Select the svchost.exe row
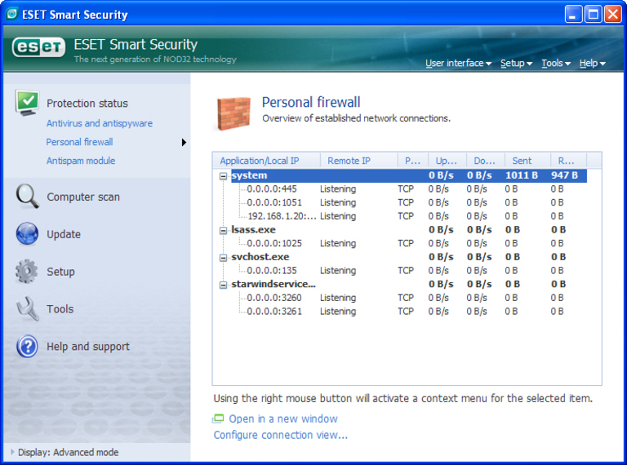 pyautogui.click(x=409, y=257)
